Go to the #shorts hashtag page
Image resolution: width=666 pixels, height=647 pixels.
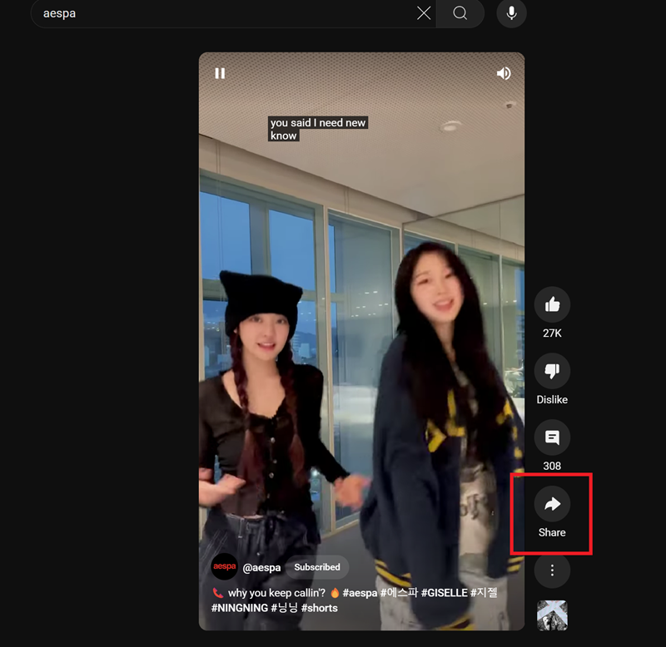(x=319, y=608)
